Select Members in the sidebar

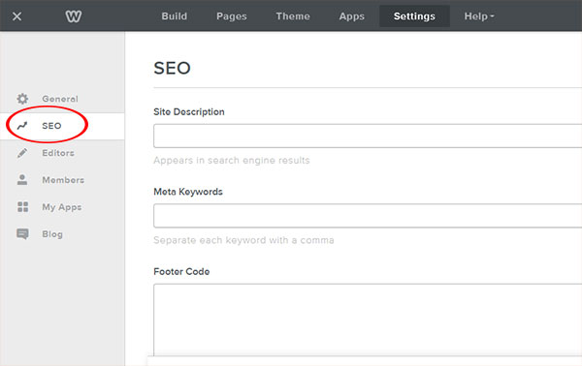coord(62,180)
